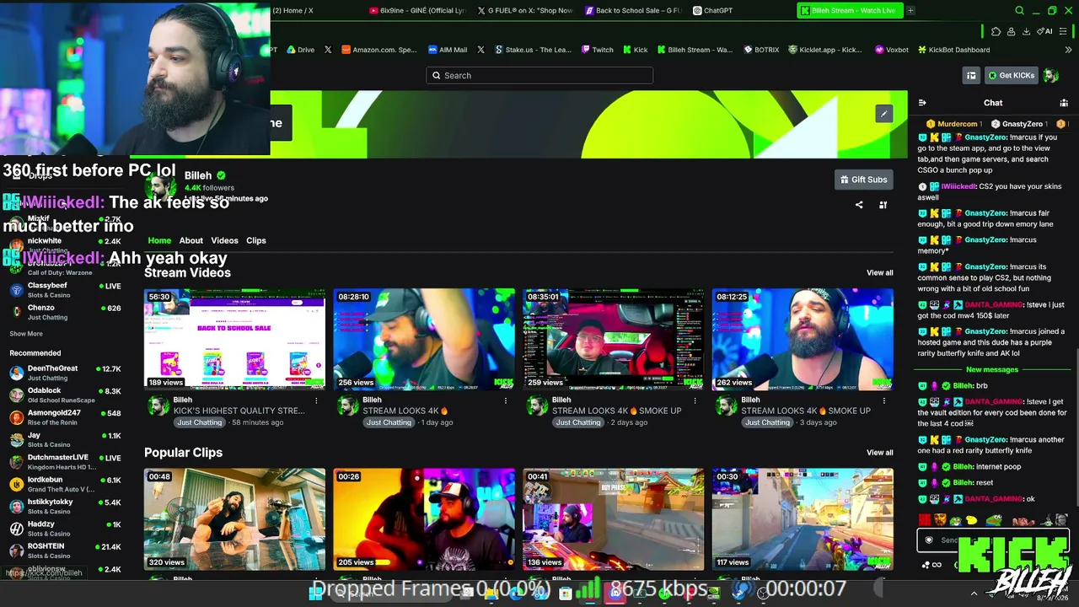Open Odablock recommended channel
Screen dimensions: 1079x607
(x=66, y=395)
